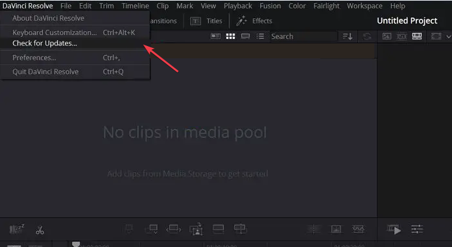
Task: Click the Close Up edit icon
Action: (196, 229)
